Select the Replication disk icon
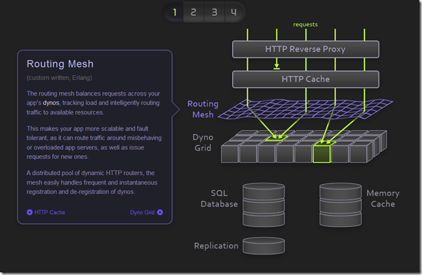This screenshot has width=422, height=275. (263, 246)
